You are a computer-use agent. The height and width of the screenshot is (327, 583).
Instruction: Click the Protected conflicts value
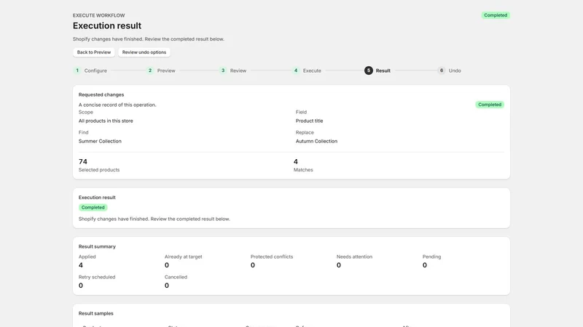point(252,265)
